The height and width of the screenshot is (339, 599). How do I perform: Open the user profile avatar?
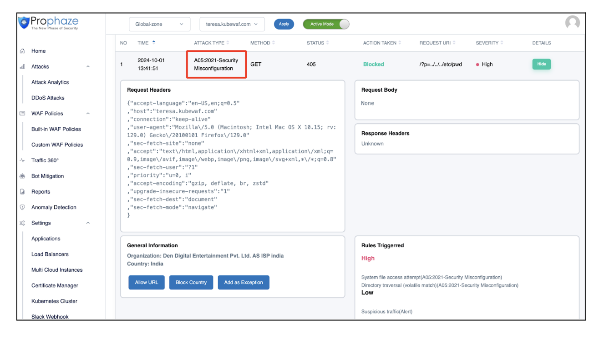[572, 23]
